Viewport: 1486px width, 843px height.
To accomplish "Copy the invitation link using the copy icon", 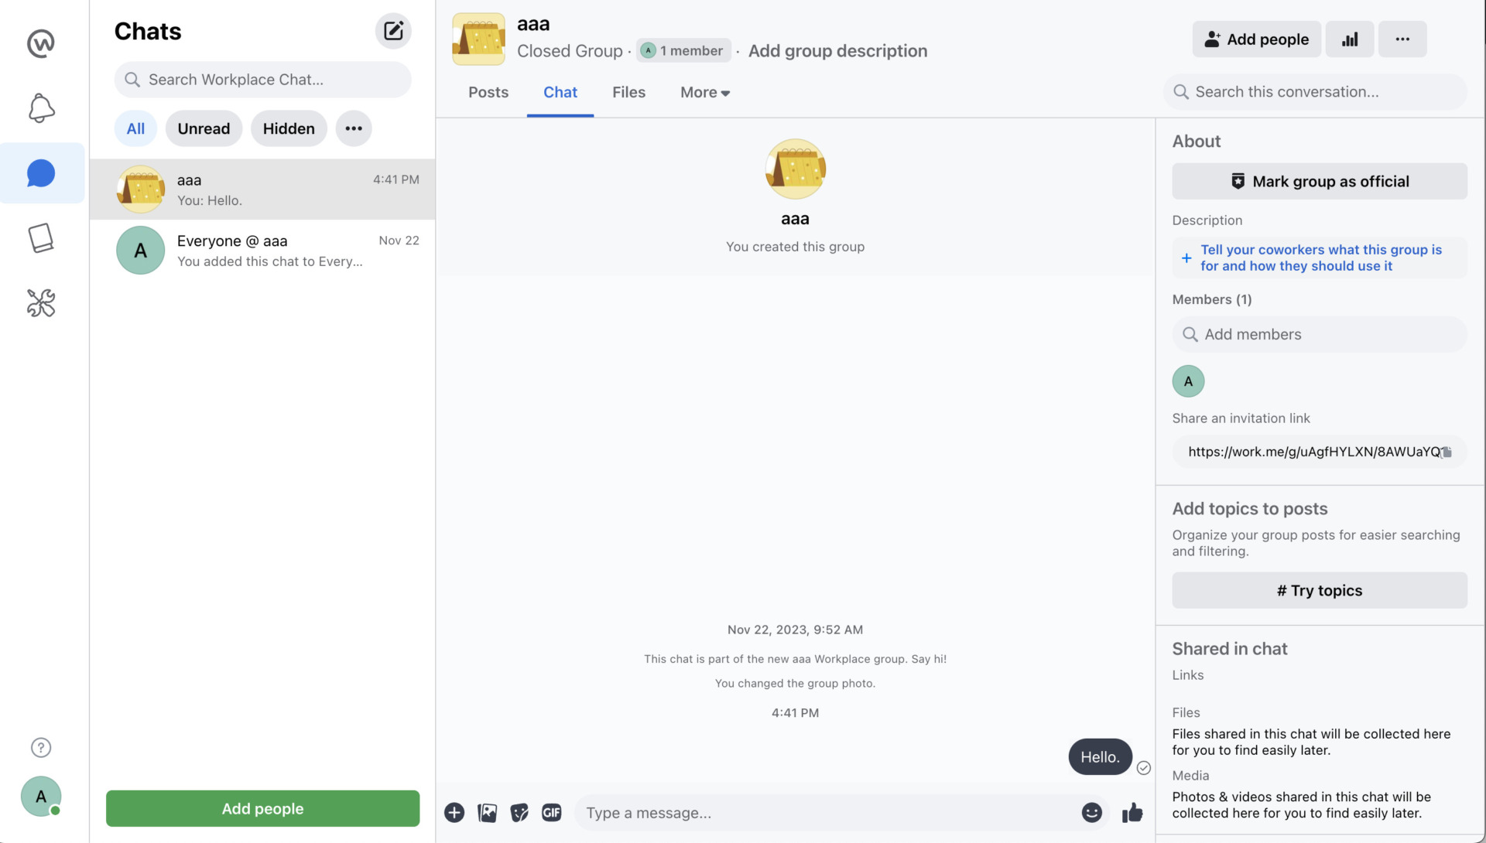I will (1446, 452).
